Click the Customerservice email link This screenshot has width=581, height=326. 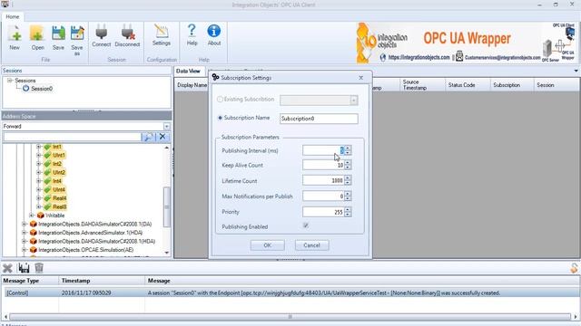coord(502,58)
